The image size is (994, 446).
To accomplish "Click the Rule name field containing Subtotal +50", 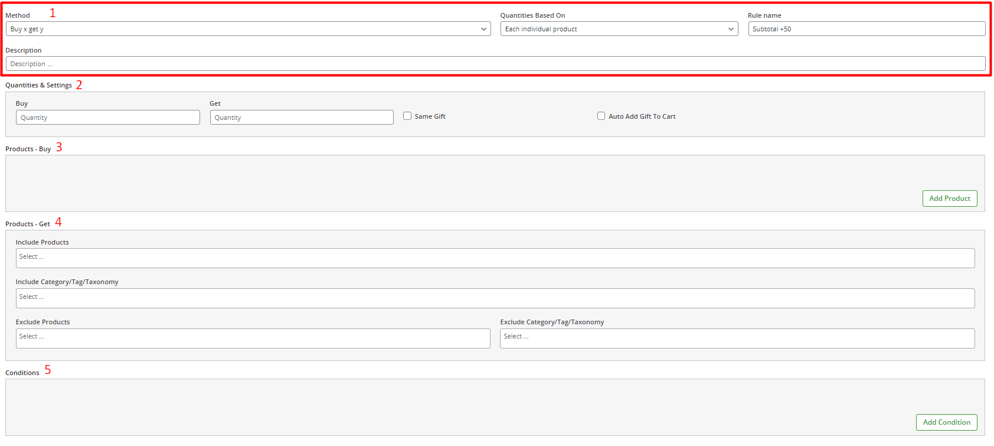I will tap(867, 29).
